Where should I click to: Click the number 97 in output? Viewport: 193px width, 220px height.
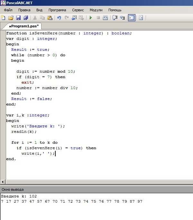click(x=140, y=201)
